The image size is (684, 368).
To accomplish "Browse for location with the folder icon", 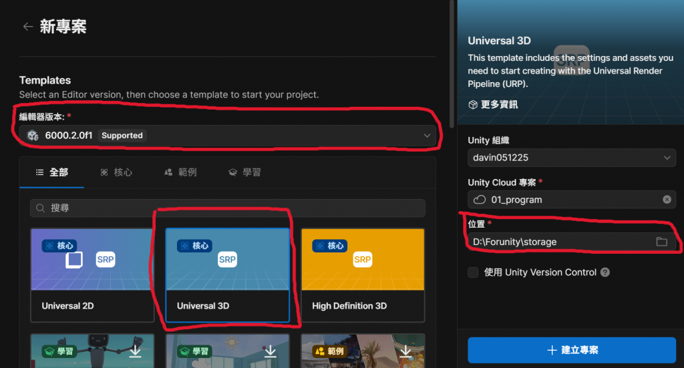I will [x=661, y=242].
